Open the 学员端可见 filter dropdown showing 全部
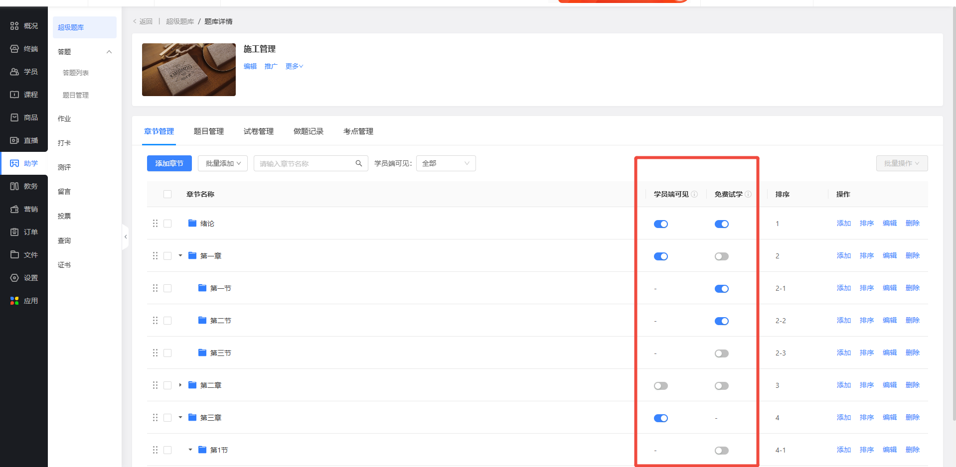The image size is (956, 467). click(x=446, y=163)
